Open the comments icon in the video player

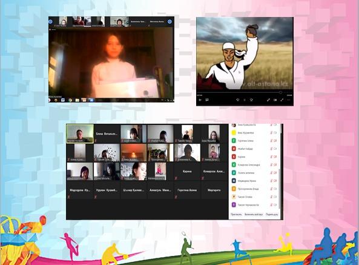point(207,100)
